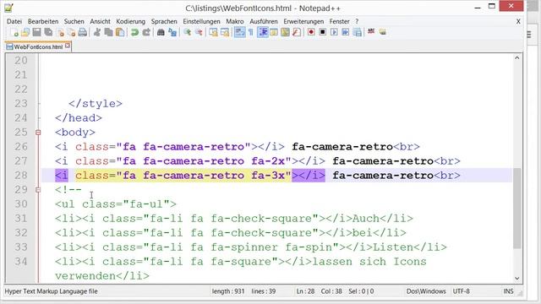The image size is (541, 304).
Task: Click 'Dos\Windows' in the status bar
Action: [x=426, y=291]
